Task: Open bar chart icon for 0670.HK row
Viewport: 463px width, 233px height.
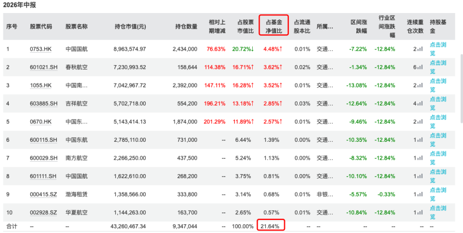Action: (x=421, y=122)
